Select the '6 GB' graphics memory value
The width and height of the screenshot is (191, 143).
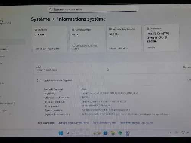click(75, 34)
